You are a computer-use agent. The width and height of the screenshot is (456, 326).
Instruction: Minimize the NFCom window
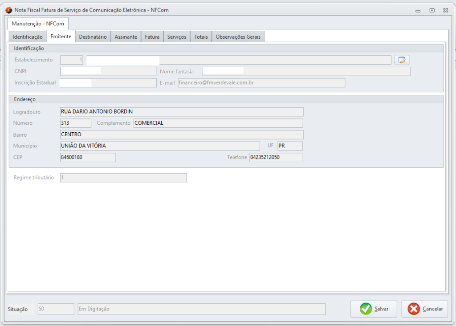pos(418,10)
